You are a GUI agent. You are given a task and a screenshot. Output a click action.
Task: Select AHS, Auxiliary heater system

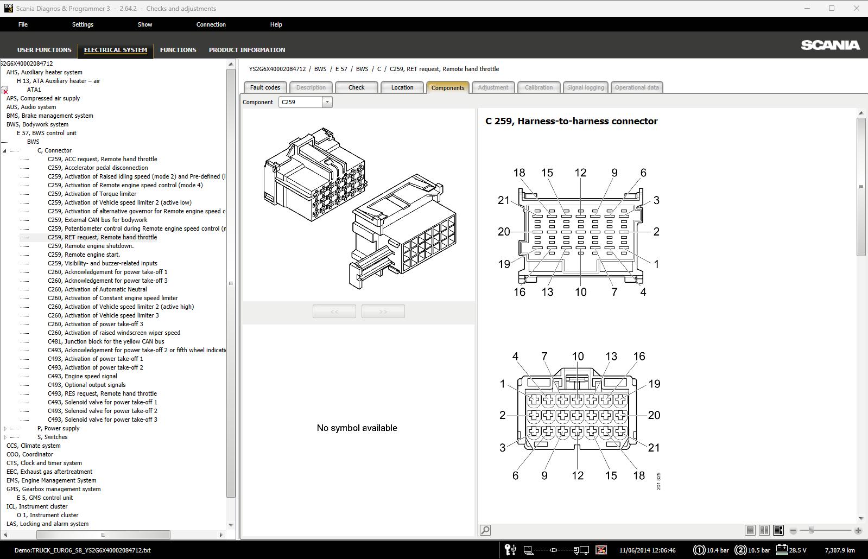pyautogui.click(x=45, y=73)
